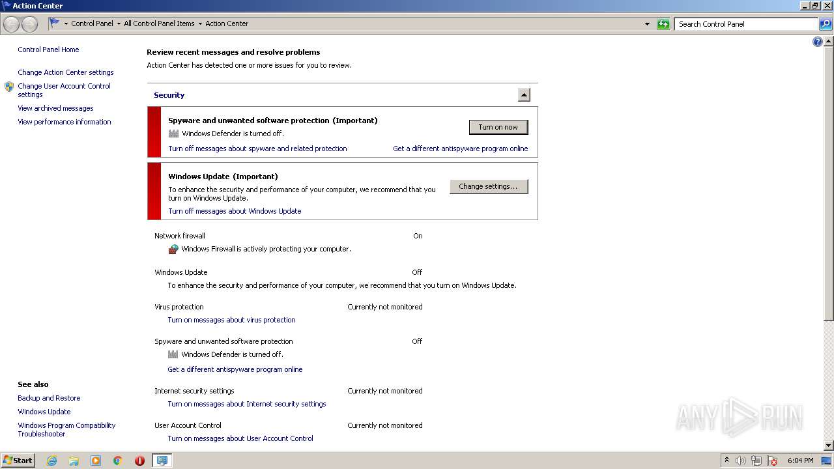Click Windows Defender wall icon under Spyware protection Off
834x469 pixels.
[173, 354]
